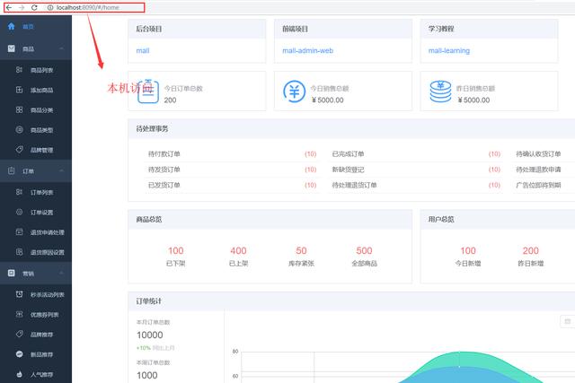Click the localhost:8090 address bar
575x383 pixels.
pos(88,7)
